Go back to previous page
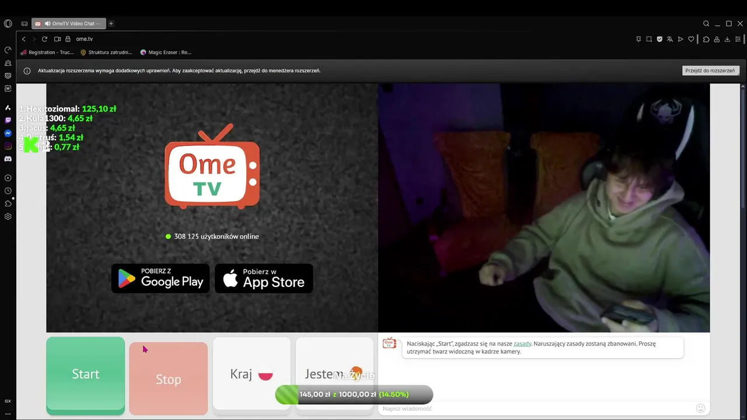The image size is (747, 420). click(x=24, y=39)
